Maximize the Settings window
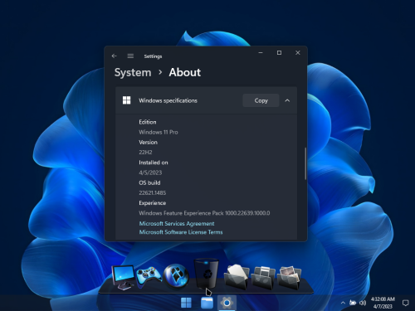 click(x=279, y=52)
